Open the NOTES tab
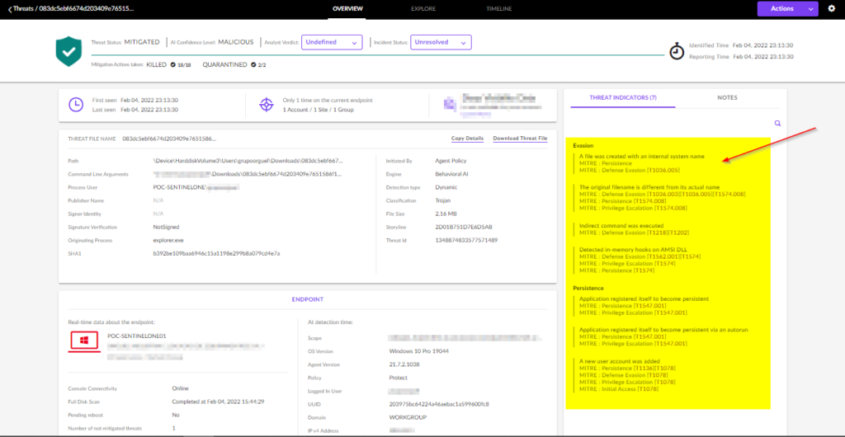845x437 pixels. (727, 98)
